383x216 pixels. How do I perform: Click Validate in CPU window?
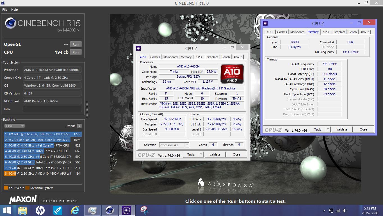point(215,154)
